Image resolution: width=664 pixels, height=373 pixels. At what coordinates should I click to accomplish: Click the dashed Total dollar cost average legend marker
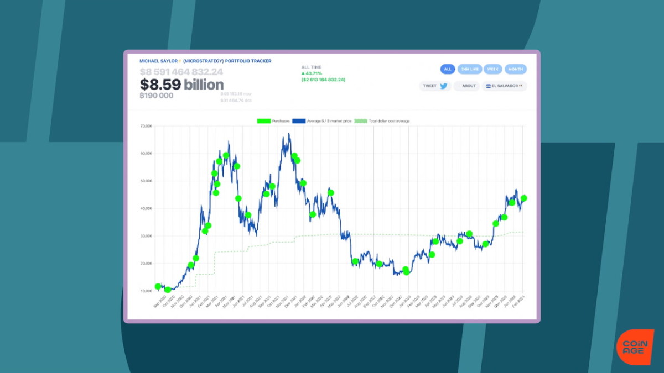[361, 120]
